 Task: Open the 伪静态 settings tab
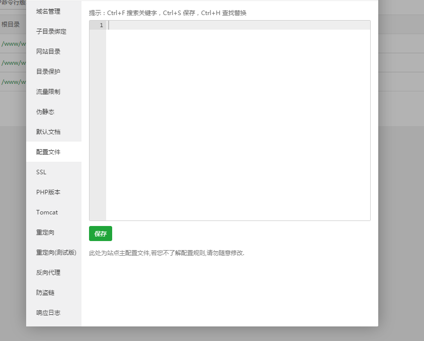click(53, 112)
